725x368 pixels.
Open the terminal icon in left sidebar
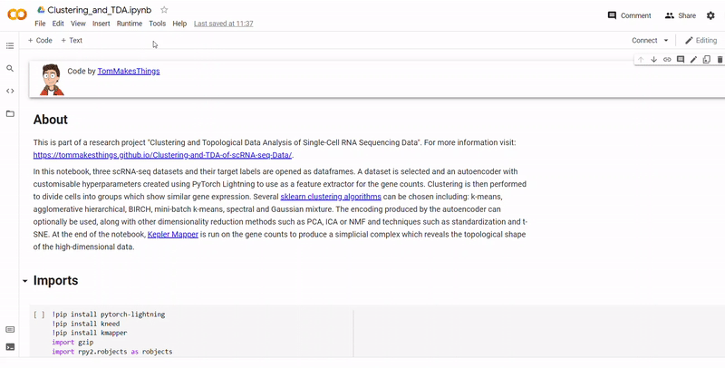(10, 347)
